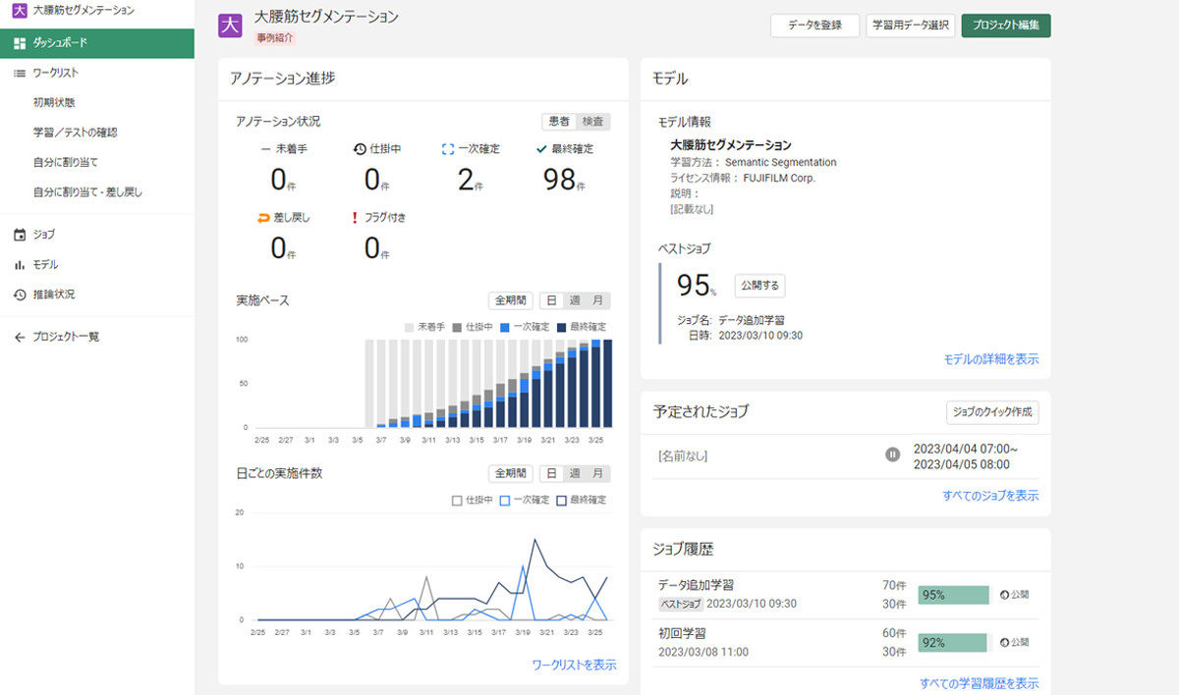
Task: Open 推論状況 in sidebar
Action: click(97, 294)
